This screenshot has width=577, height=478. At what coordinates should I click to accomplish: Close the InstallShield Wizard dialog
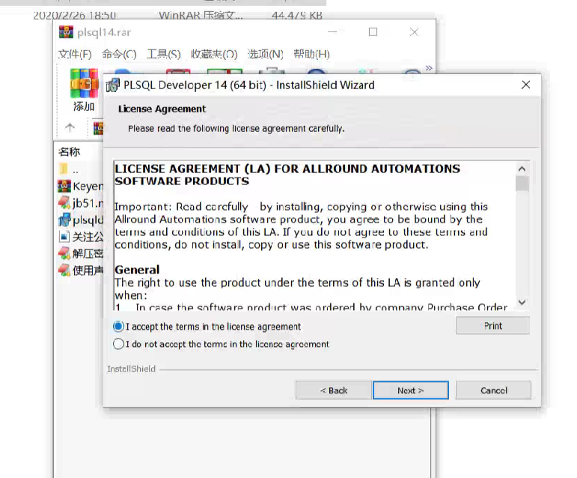526,85
